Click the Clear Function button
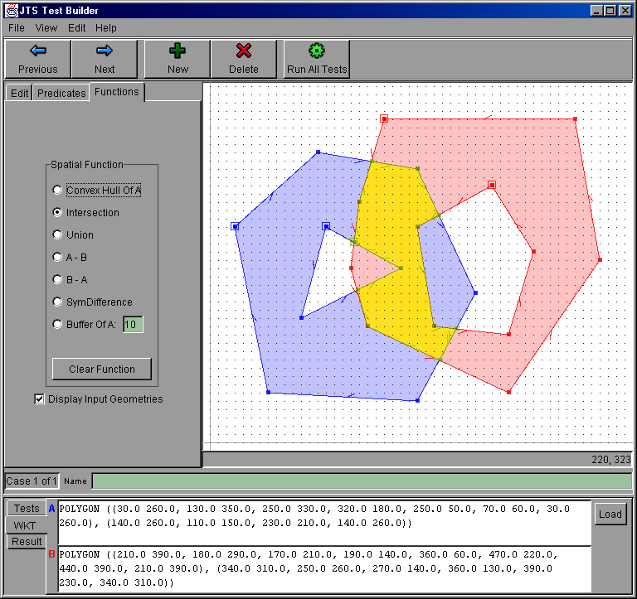The width and height of the screenshot is (637, 599). point(102,369)
